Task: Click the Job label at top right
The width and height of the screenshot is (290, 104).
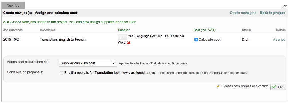Action: [x=284, y=6]
